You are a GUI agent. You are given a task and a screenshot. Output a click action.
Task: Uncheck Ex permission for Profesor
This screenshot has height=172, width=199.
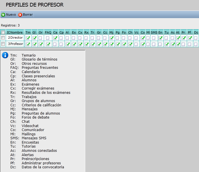(74, 44)
